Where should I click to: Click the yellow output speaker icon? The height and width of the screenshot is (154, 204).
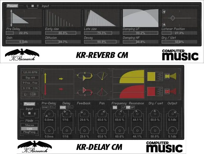[x=170, y=76]
